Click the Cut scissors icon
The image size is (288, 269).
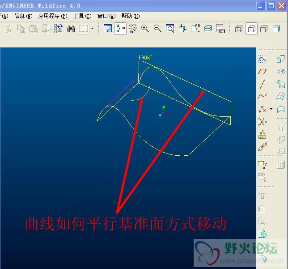tap(8, 29)
